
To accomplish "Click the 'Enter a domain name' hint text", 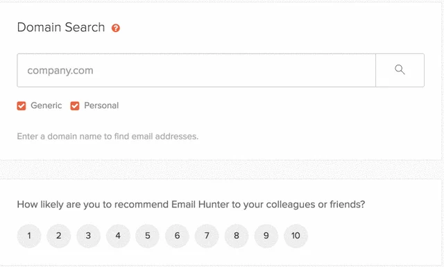I will coord(108,136).
